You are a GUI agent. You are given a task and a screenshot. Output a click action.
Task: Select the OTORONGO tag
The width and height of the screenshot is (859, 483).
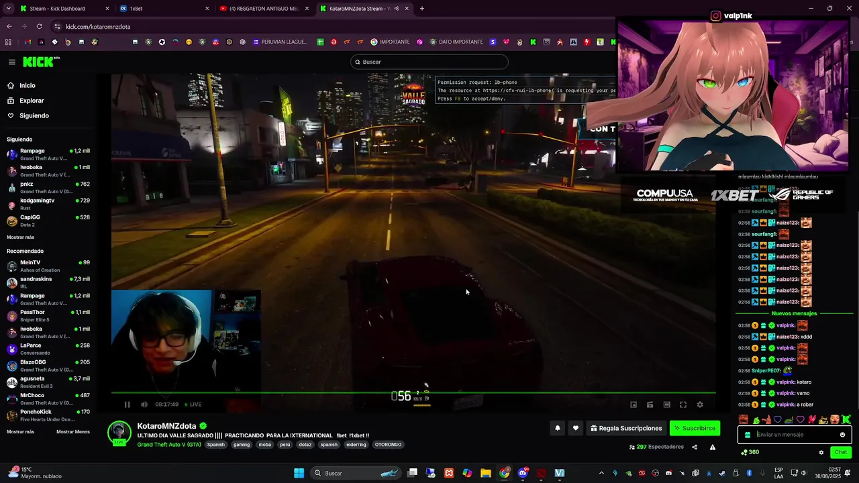(388, 444)
